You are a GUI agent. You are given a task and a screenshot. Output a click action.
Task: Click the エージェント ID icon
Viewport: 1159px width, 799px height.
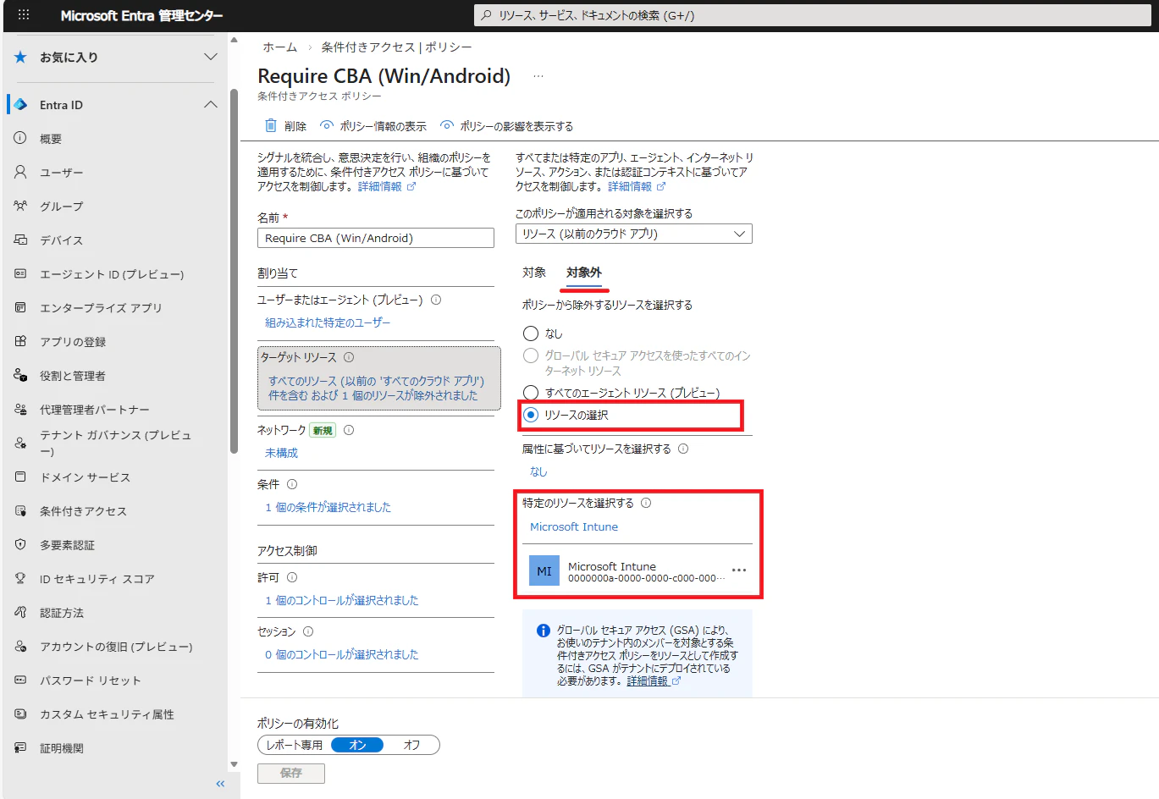pyautogui.click(x=20, y=273)
